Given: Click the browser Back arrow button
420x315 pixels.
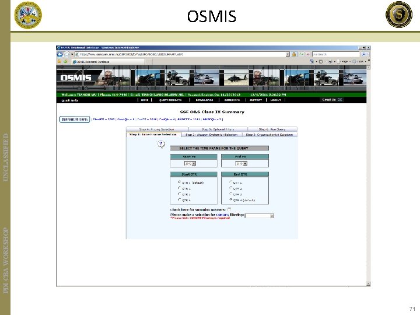Looking at the screenshot, I should coord(60,54).
